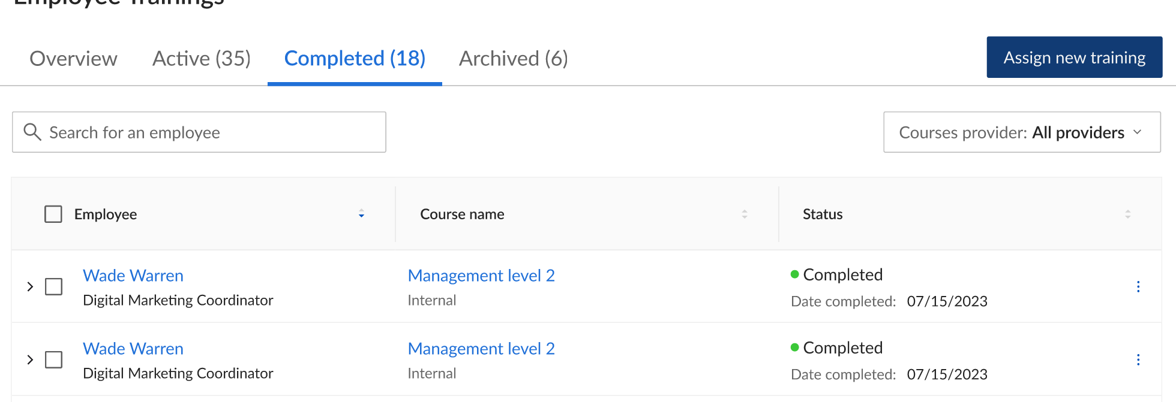Open second row's Management level 2 link
Image resolution: width=1176 pixels, height=402 pixels.
pos(481,349)
